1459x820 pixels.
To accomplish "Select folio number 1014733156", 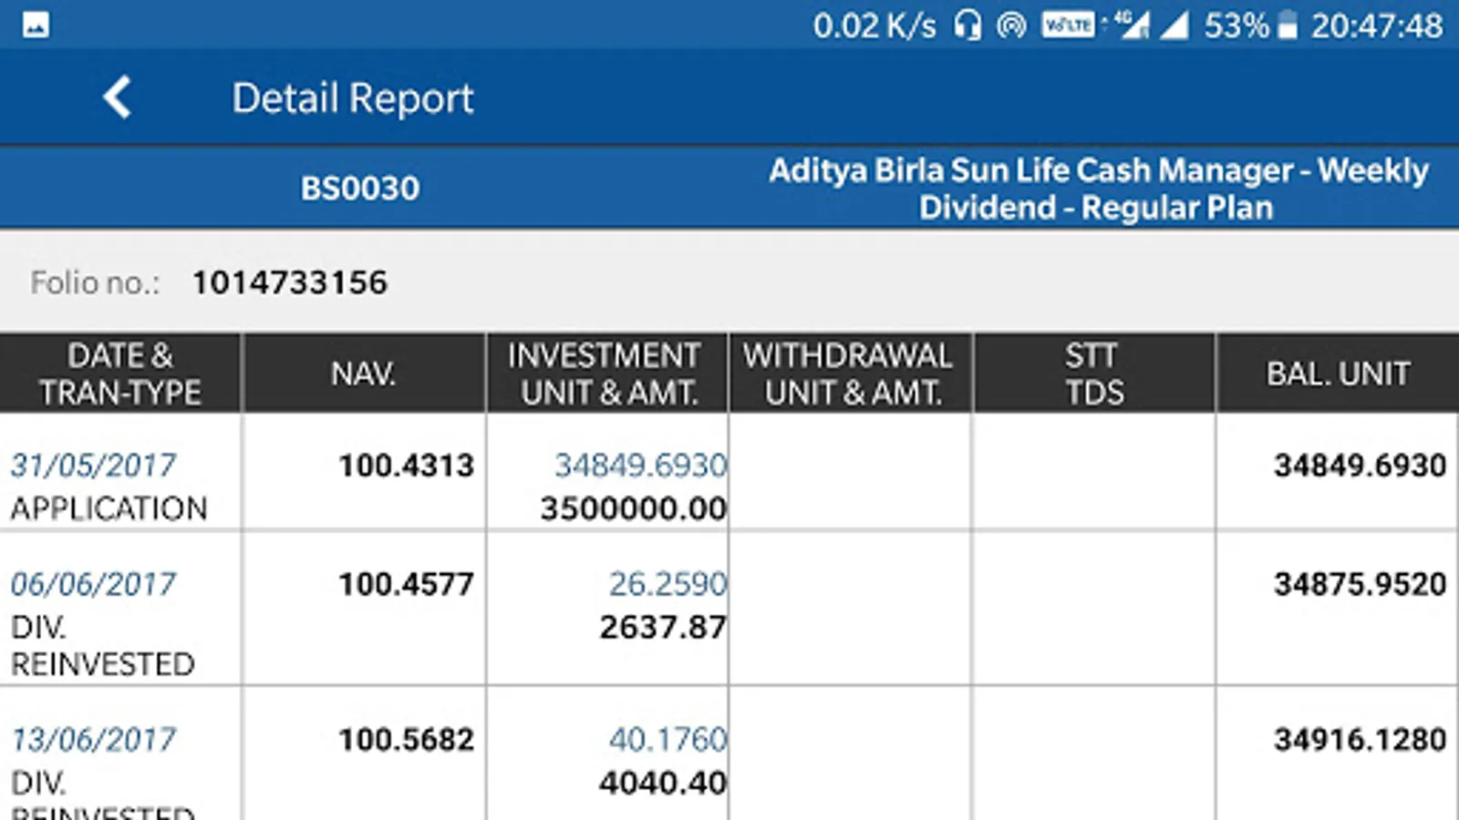I will (x=290, y=282).
